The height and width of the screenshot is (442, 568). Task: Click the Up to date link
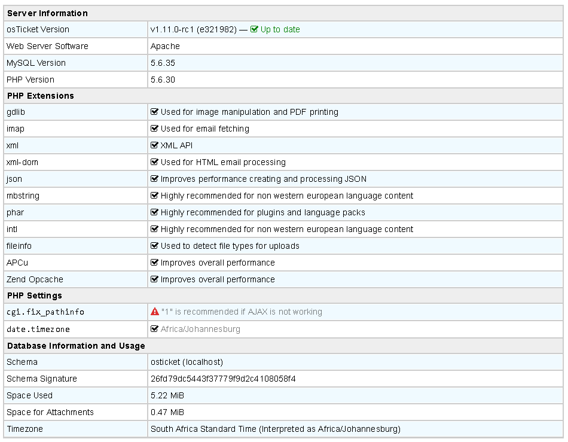(280, 29)
